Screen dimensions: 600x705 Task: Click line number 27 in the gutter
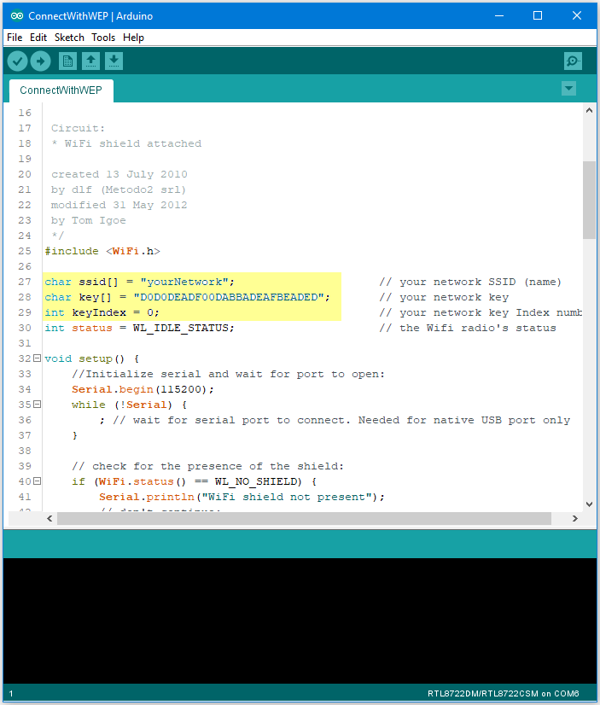click(x=25, y=282)
